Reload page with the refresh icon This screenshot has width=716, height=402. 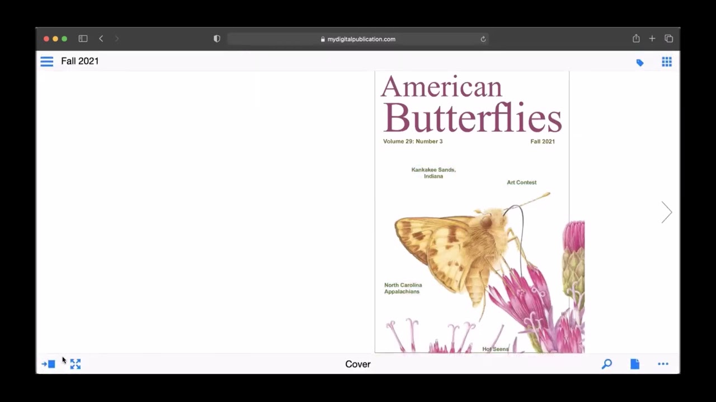[x=483, y=39]
